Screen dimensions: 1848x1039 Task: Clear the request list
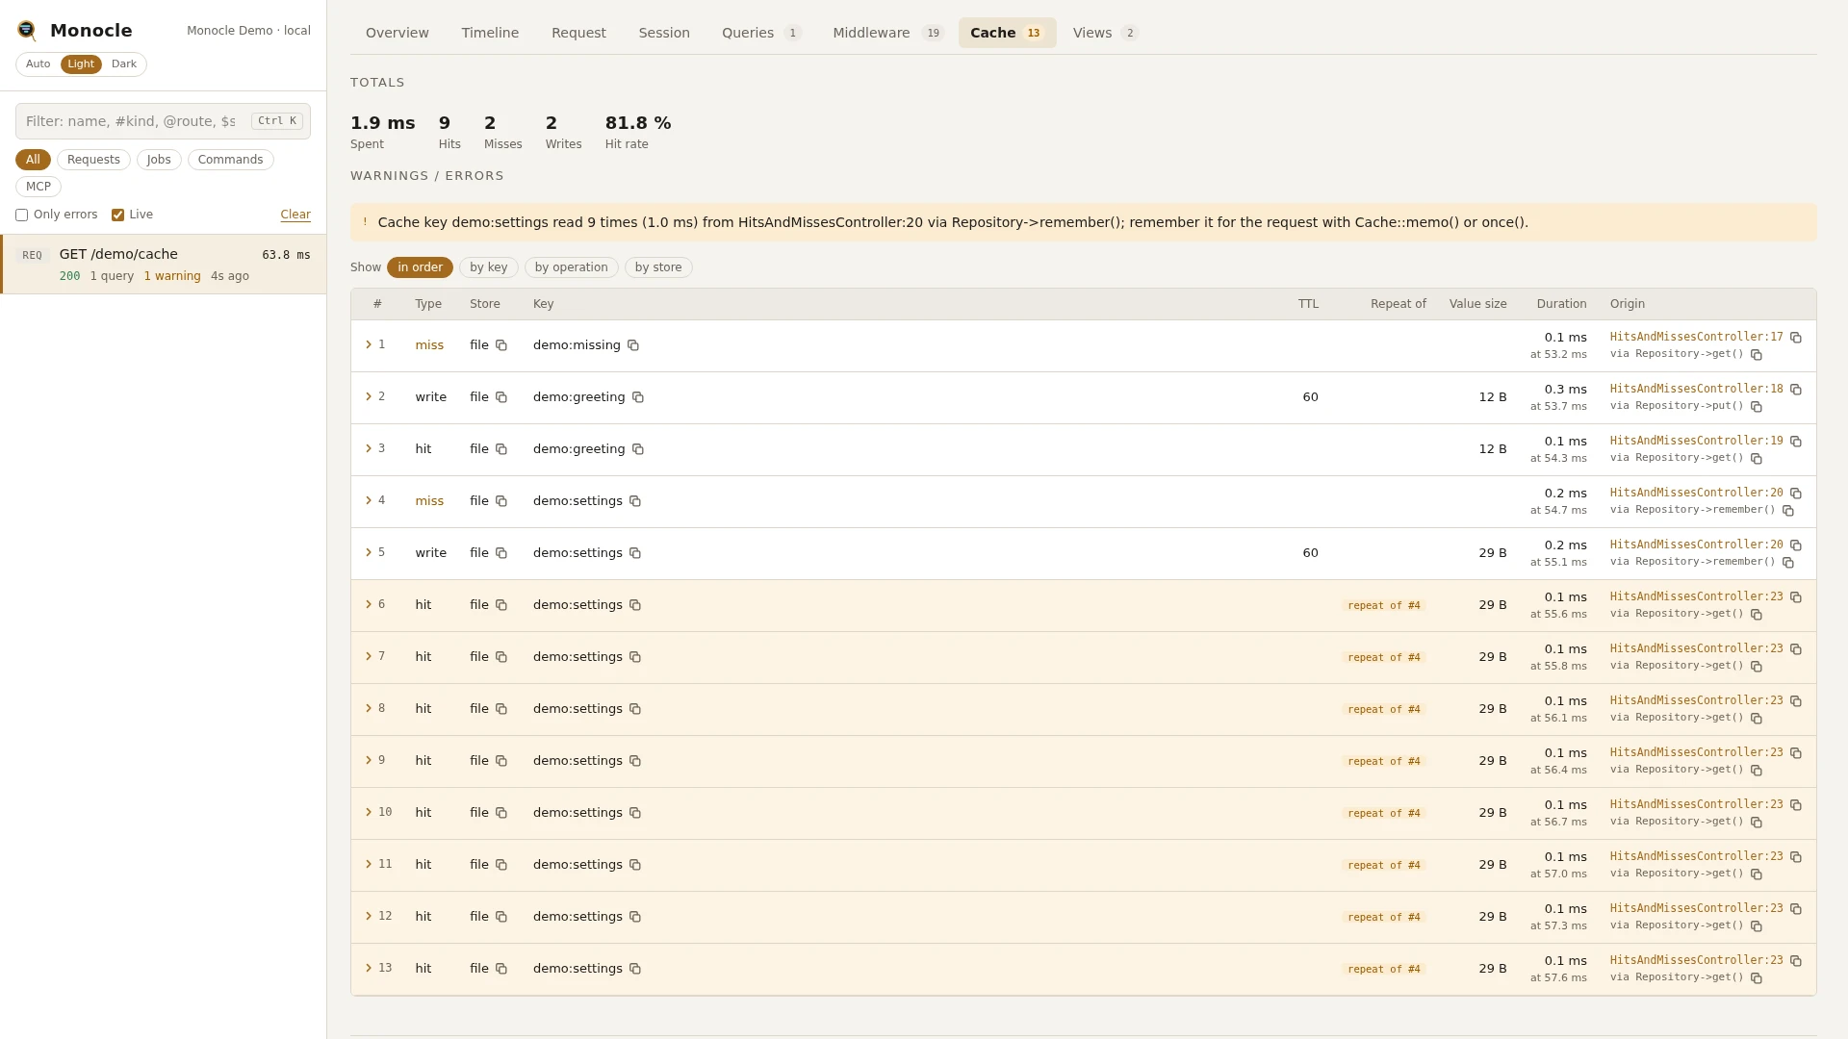point(295,215)
